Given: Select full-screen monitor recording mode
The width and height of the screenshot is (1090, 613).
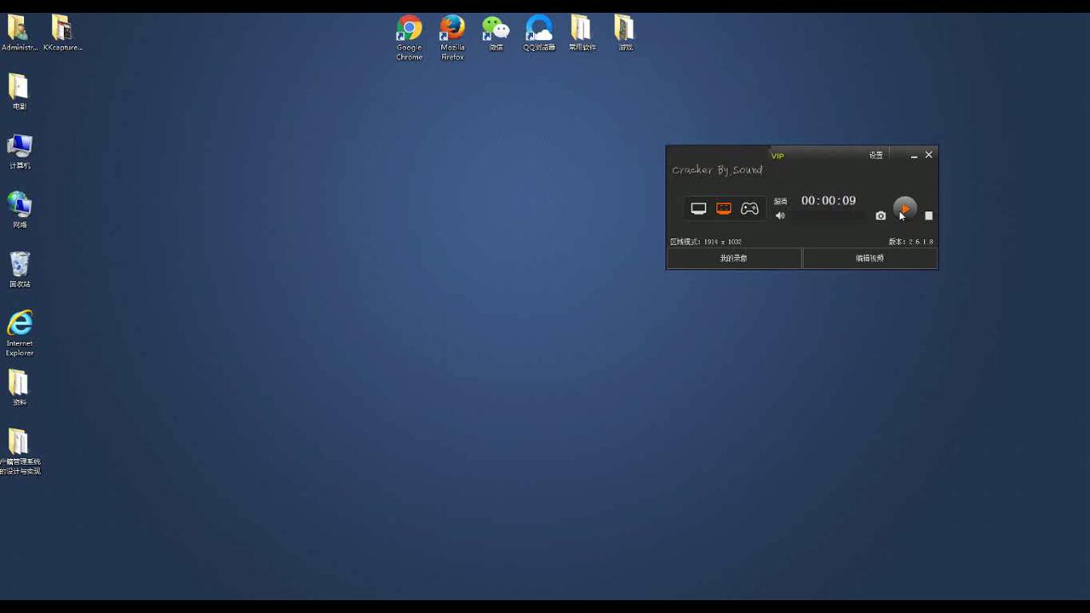Looking at the screenshot, I should pos(698,209).
